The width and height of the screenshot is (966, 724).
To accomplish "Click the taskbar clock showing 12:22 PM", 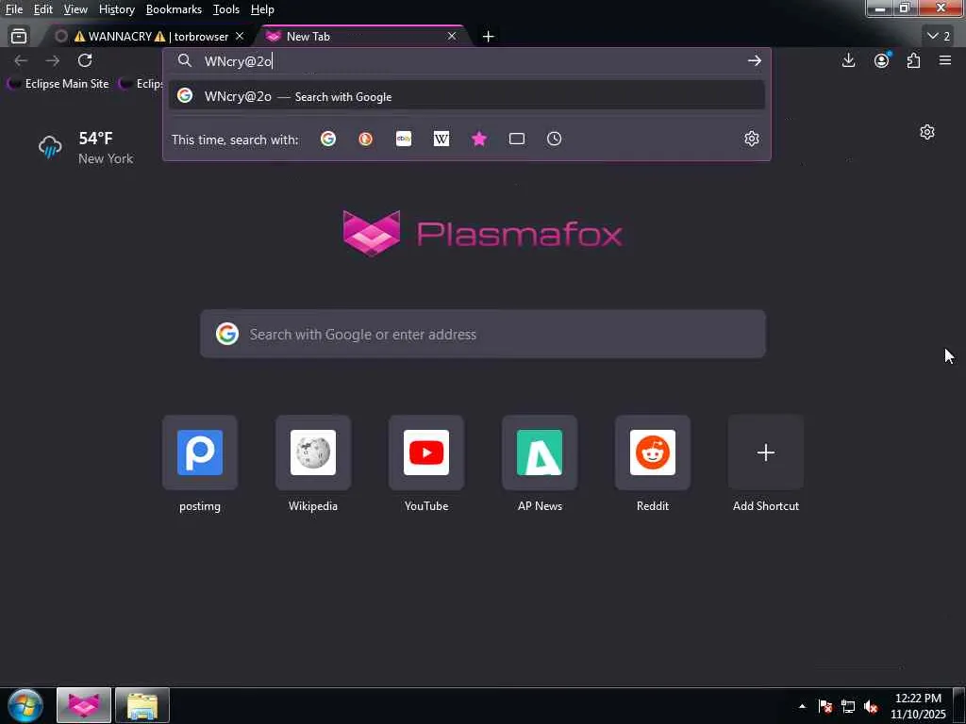I will click(918, 706).
